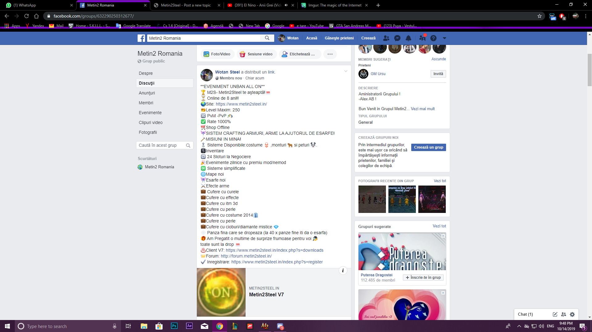592x332 pixels.
Task: Reload the page with the refresh icon
Action: coord(27,16)
